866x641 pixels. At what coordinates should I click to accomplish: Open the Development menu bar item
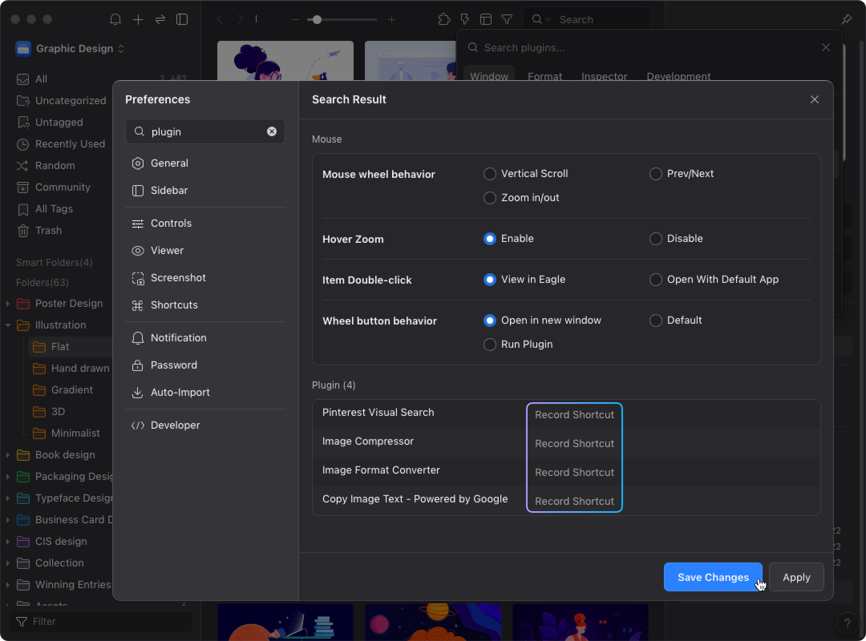(x=679, y=76)
